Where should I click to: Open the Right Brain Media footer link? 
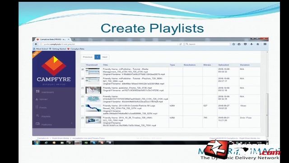[61, 138]
